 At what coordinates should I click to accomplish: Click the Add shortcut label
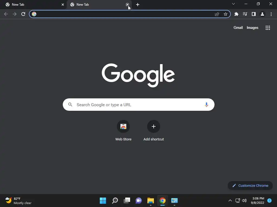point(154,139)
